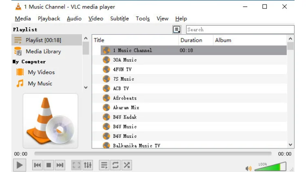Open the Tools menu
This screenshot has height=172, width=306.
click(143, 18)
